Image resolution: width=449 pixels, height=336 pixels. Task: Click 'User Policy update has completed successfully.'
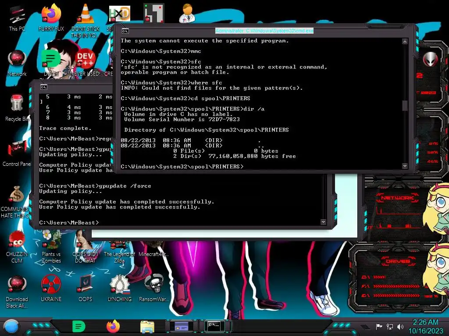click(x=120, y=207)
